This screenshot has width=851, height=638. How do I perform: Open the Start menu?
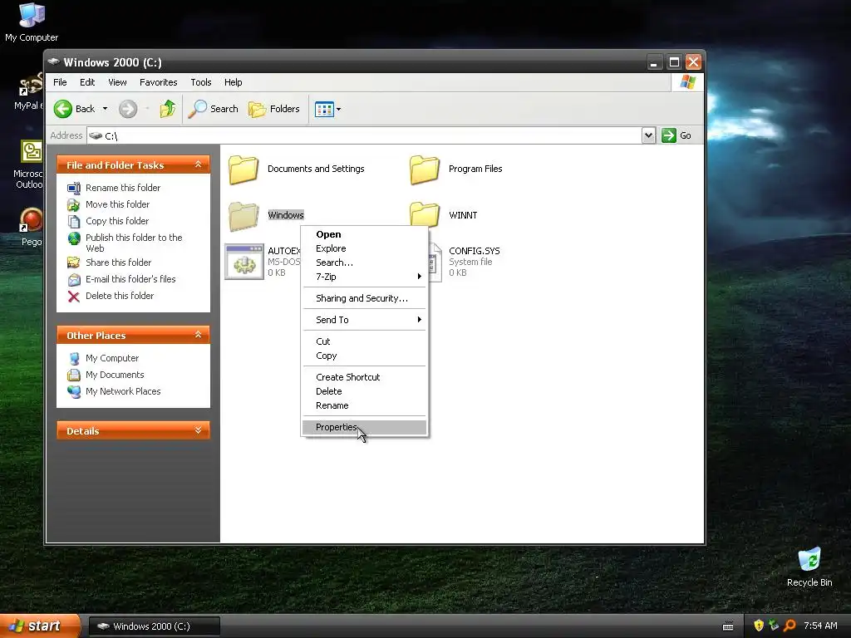(40, 626)
